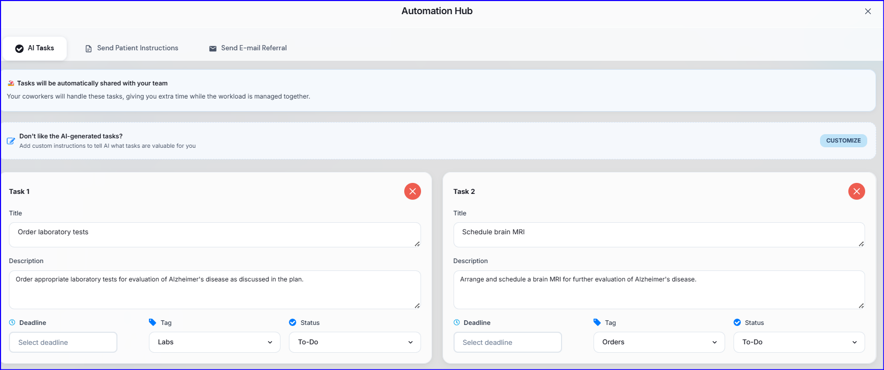Click Task 2 Deadline clock icon
This screenshot has width=884, height=370.
(x=457, y=322)
